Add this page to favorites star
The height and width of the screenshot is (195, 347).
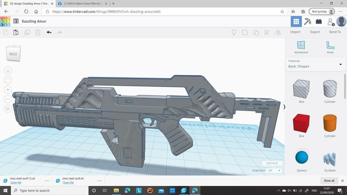282,12
